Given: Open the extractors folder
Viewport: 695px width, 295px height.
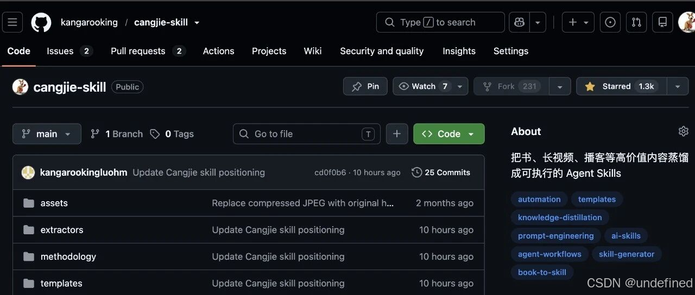Looking at the screenshot, I should [62, 230].
